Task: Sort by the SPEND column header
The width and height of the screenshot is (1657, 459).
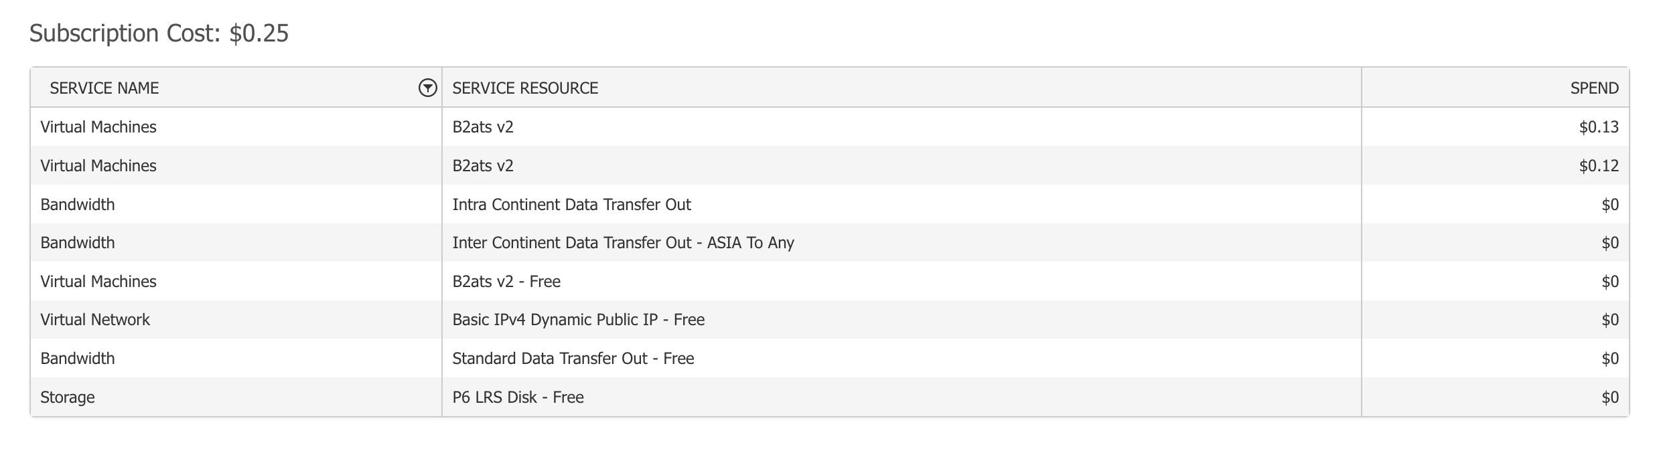Action: click(1594, 88)
